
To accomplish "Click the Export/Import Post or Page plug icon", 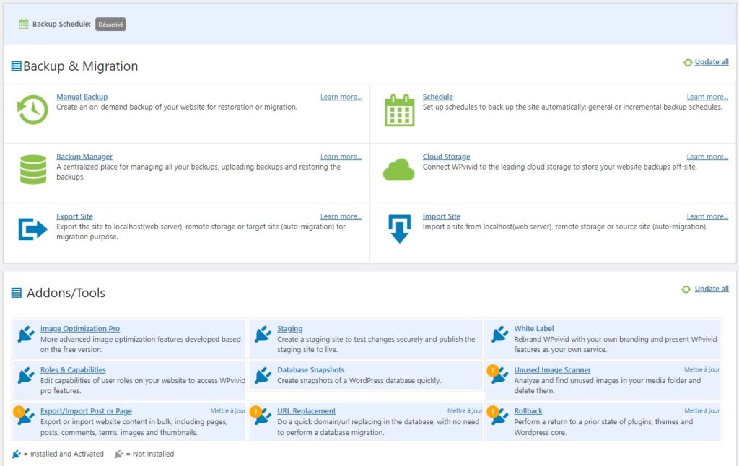I will pos(26,416).
